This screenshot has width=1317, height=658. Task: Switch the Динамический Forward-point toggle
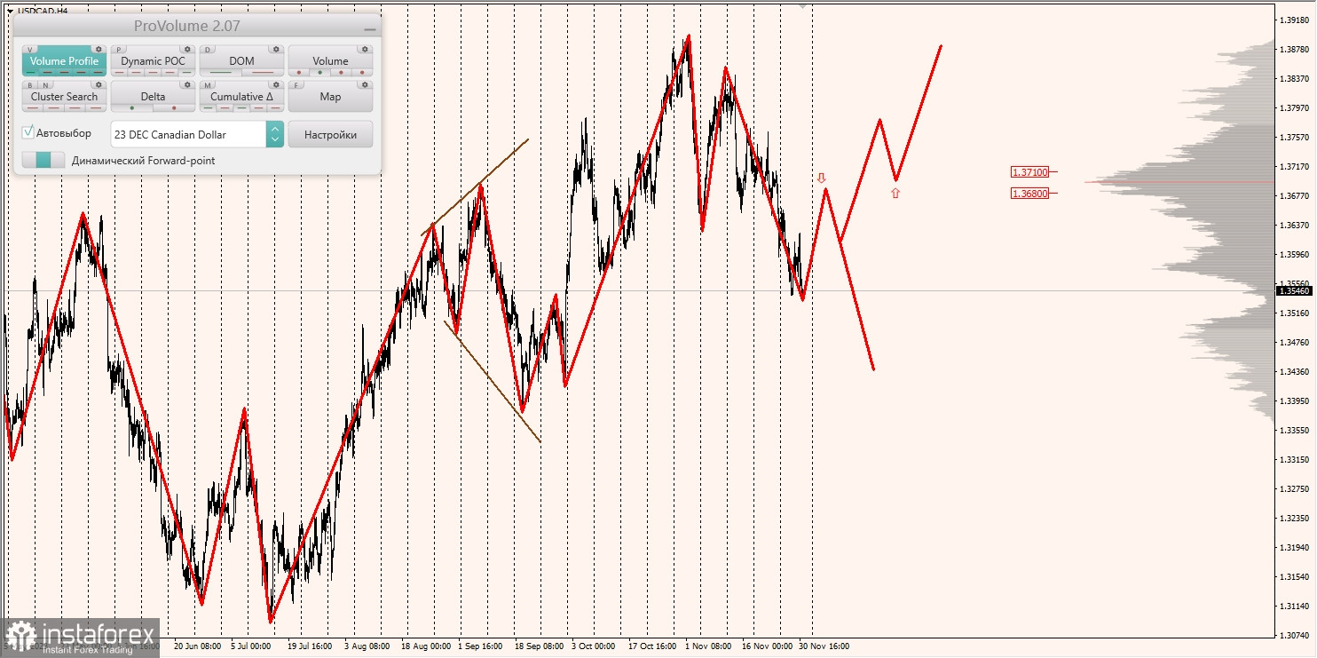pos(43,160)
